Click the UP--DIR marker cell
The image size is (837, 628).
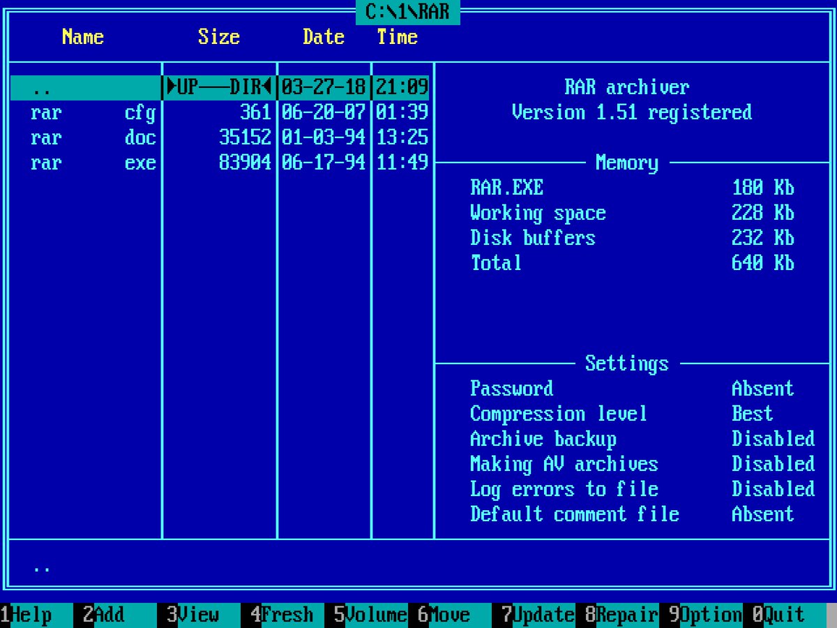point(220,87)
